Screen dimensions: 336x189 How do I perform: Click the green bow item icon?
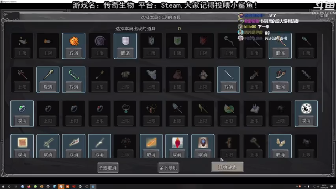[x=73, y=75]
